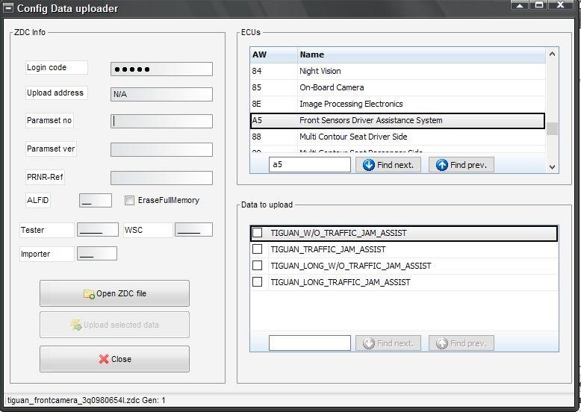Check TIGUAN_LONG_TRAFFIC_JAM_ASSIST checkbox
Image resolution: width=581 pixels, height=412 pixels.
pyautogui.click(x=257, y=281)
